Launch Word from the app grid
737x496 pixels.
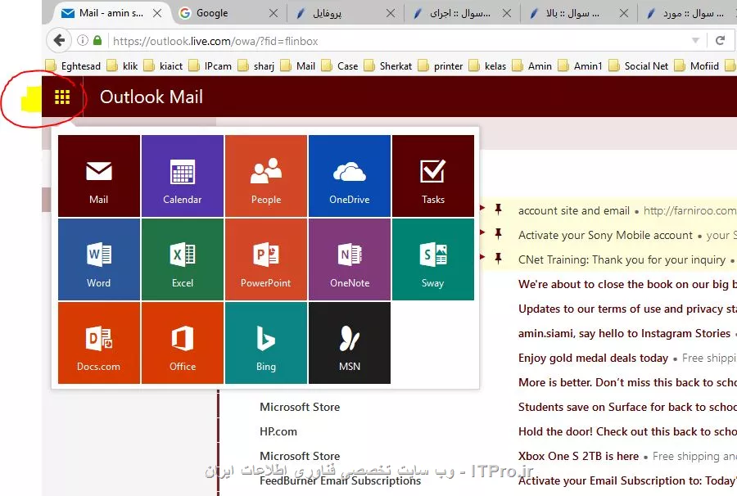point(99,259)
